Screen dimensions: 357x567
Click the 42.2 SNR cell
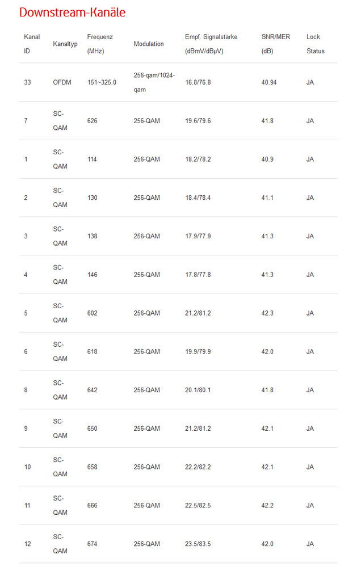267,506
